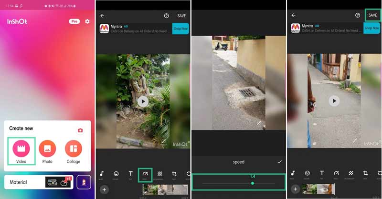The height and width of the screenshot is (199, 382).
Task: Open the Background tool in highlighted-SAVE editor
Action: [x=351, y=174]
